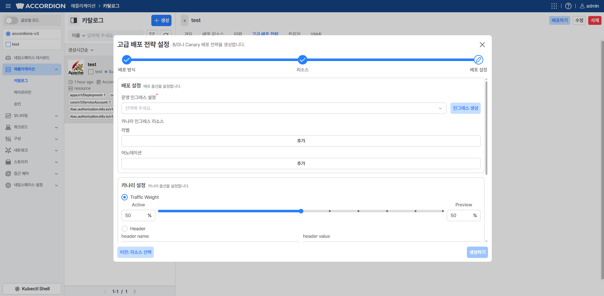Screen dimensions: 604x296
Task: Click the Preview percent input field
Action: pos(464,215)
